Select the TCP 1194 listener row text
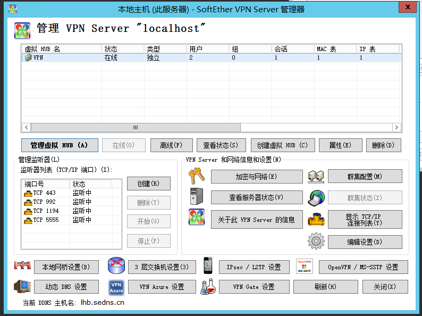Image resolution: width=422 pixels, height=316 pixels. click(46, 211)
